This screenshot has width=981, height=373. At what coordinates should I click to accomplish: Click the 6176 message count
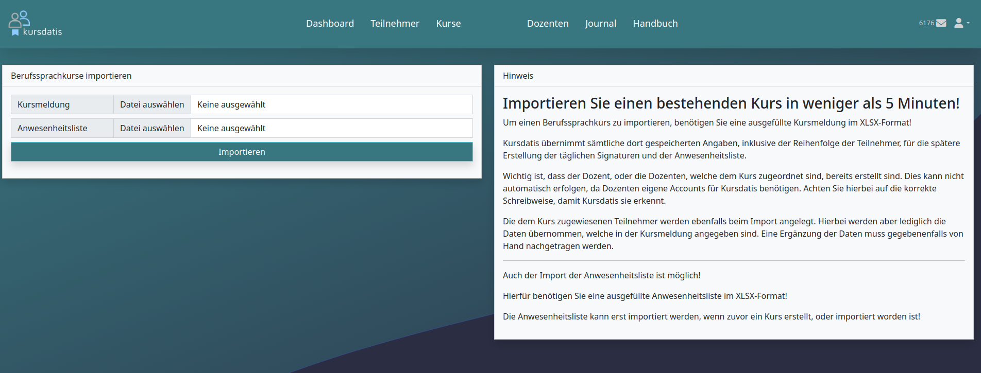tap(926, 23)
